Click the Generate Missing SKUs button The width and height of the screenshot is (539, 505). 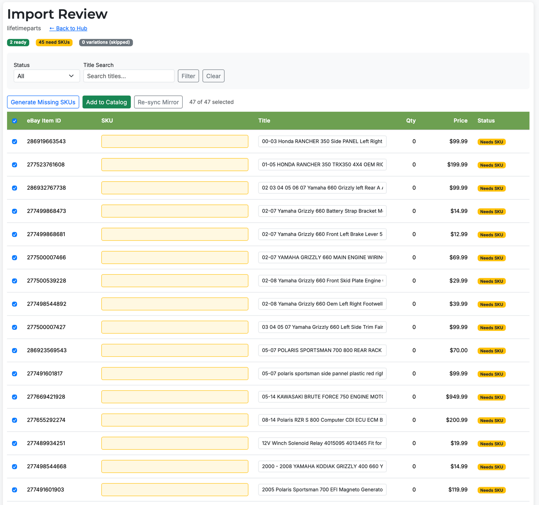43,102
